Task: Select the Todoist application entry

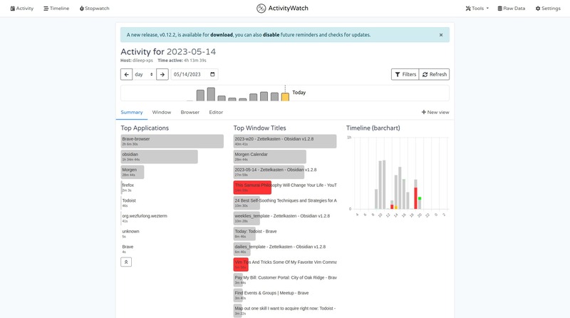Action: pyautogui.click(x=129, y=202)
